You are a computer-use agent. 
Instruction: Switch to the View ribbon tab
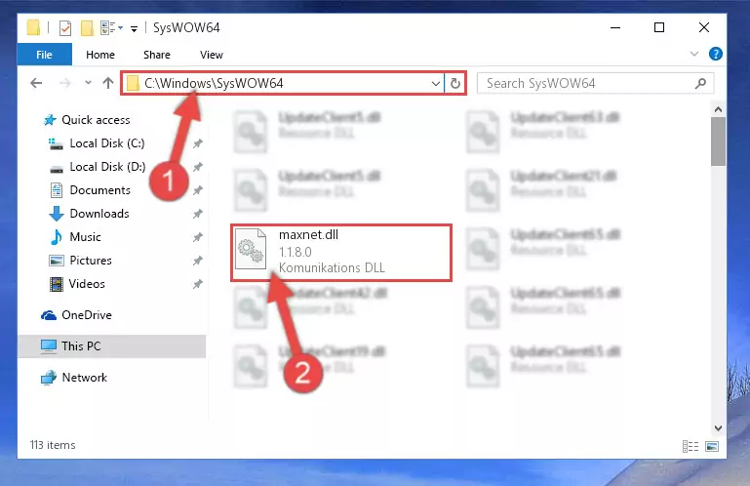(x=212, y=55)
